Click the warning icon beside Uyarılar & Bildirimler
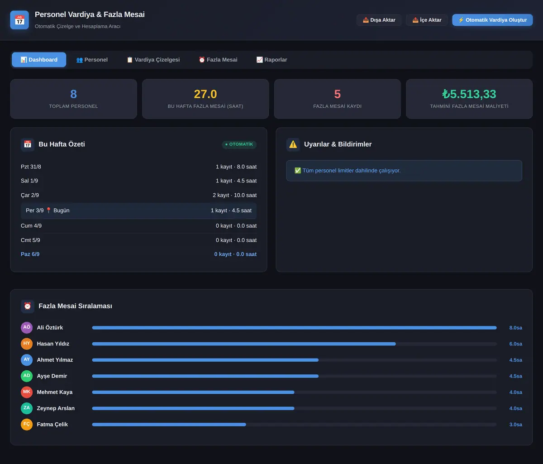The height and width of the screenshot is (464, 543). (293, 144)
